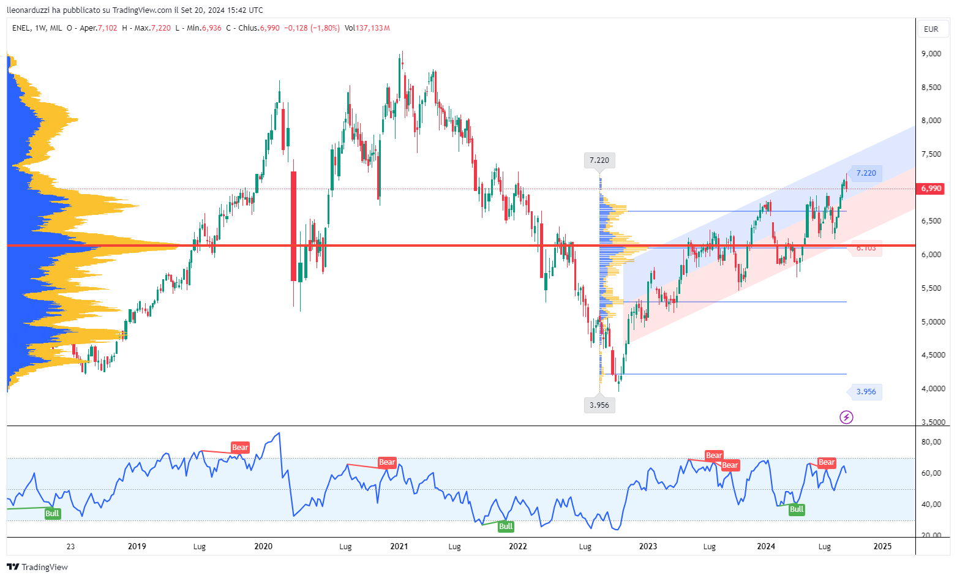The height and width of the screenshot is (578, 957).
Task: Select the thick red horizontal support line
Action: coord(461,246)
